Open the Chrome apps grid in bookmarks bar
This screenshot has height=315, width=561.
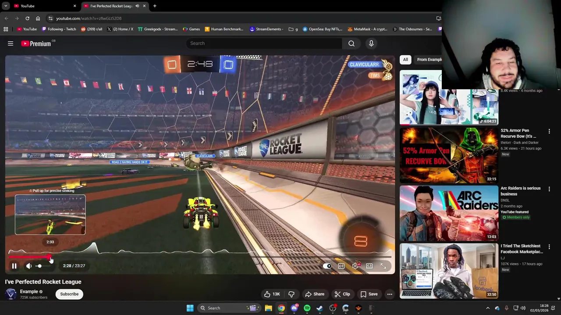[6, 29]
